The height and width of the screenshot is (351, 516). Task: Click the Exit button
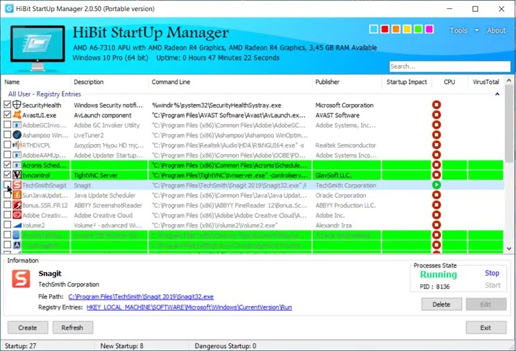(x=485, y=327)
